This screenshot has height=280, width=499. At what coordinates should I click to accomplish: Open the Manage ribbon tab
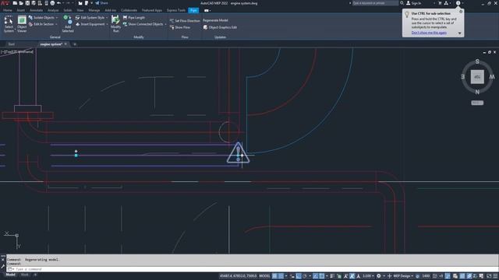[x=94, y=10]
